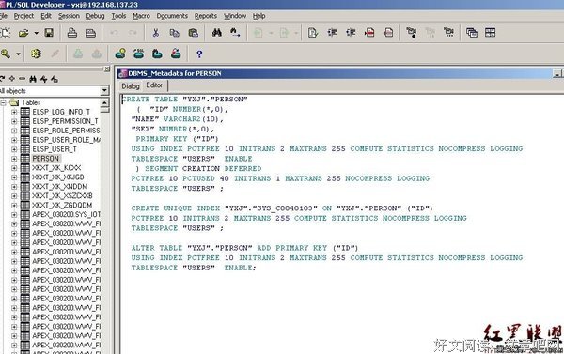
Task: Click the Save diskette icon
Action: click(x=49, y=33)
